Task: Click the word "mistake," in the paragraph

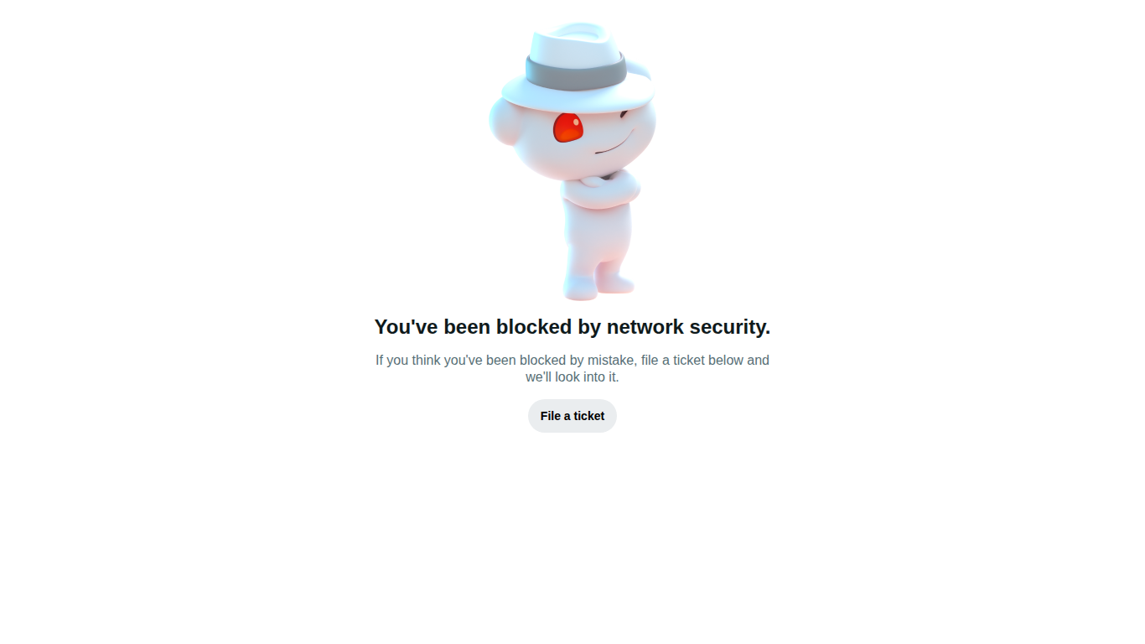Action: tap(612, 361)
